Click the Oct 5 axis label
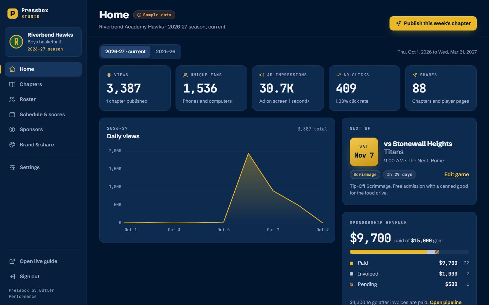Screen dimensions: 489x305 coord(223,230)
